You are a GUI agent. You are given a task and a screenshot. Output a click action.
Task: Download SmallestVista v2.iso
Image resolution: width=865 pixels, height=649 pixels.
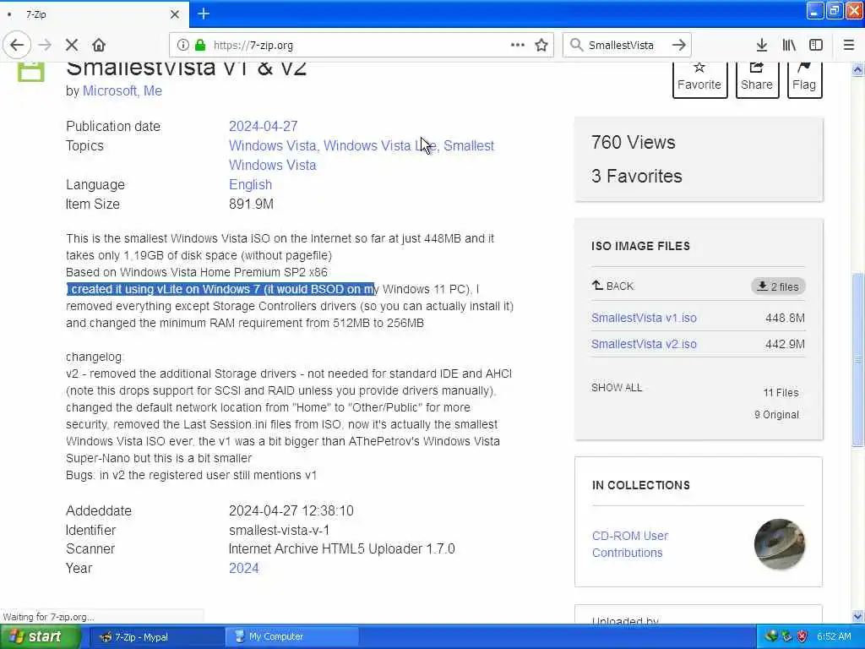[x=644, y=344]
